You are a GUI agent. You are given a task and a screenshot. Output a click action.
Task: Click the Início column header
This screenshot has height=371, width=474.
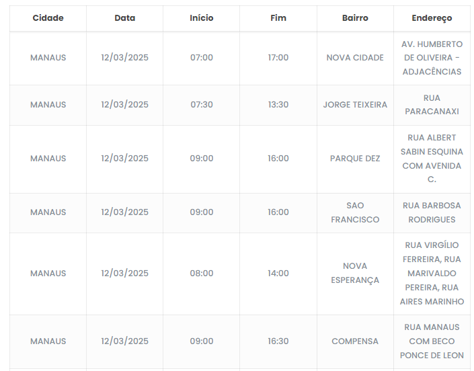point(201,18)
